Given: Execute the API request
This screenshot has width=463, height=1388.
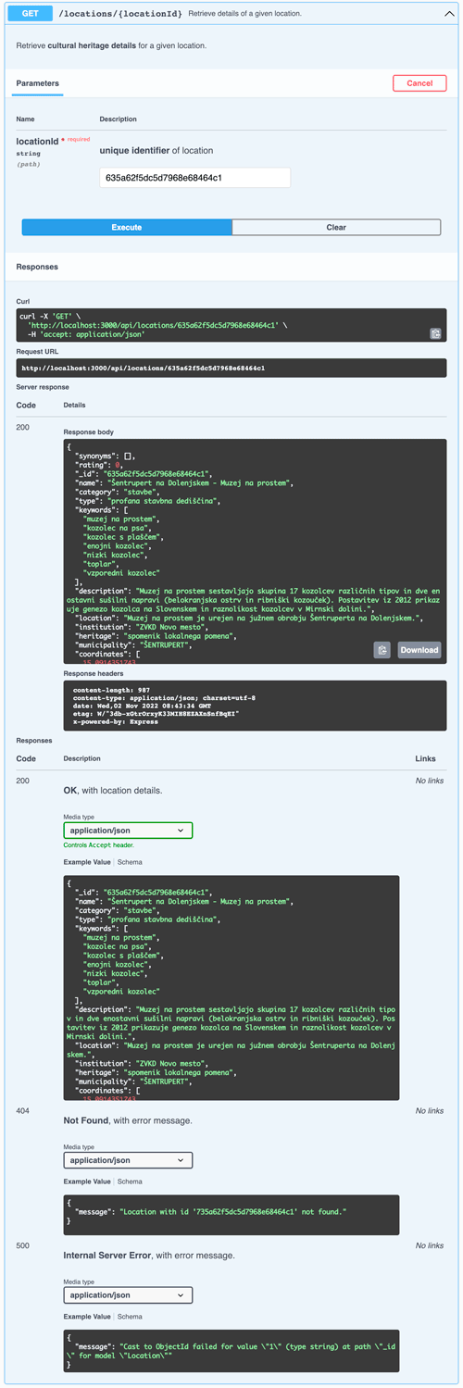Looking at the screenshot, I should coord(127,227).
